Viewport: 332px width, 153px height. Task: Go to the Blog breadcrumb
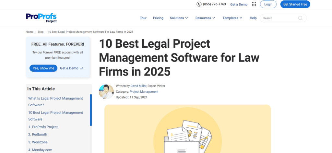tap(41, 32)
